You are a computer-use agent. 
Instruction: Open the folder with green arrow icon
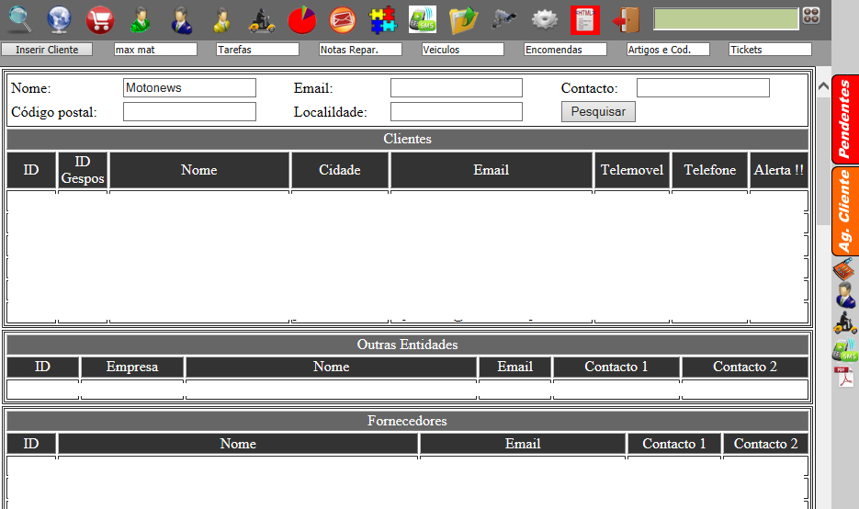[x=463, y=20]
